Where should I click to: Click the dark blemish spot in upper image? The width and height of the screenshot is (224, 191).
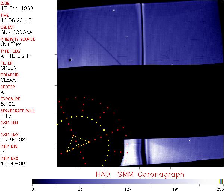[70, 60]
